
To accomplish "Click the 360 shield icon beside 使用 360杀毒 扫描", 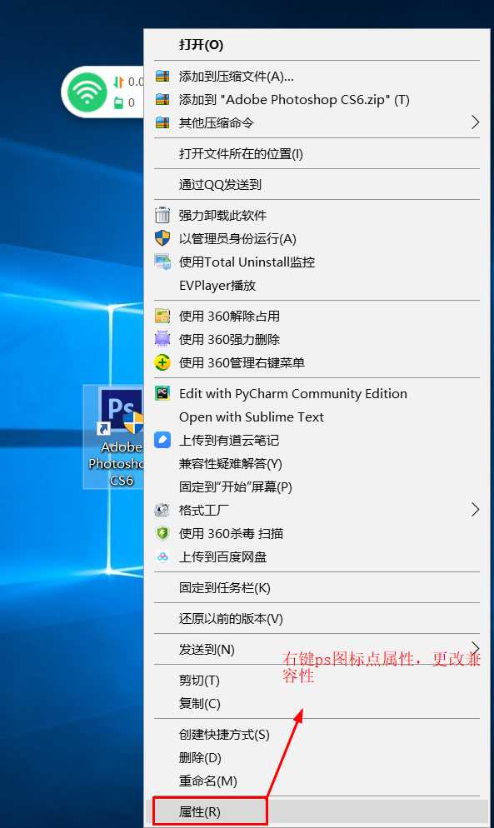I will [162, 533].
